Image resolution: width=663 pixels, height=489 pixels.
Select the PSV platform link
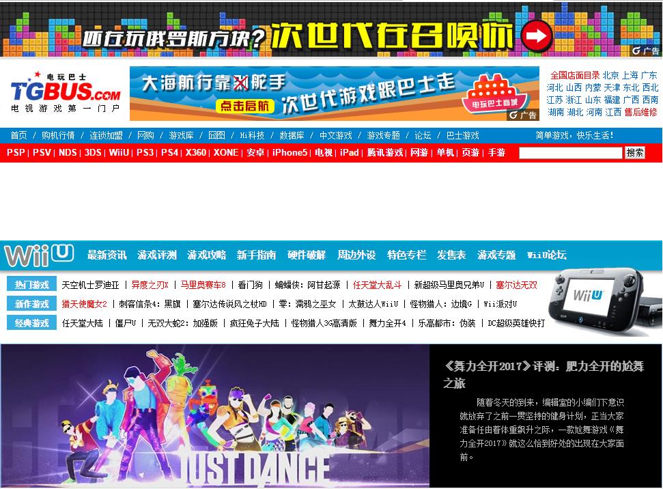(x=42, y=152)
